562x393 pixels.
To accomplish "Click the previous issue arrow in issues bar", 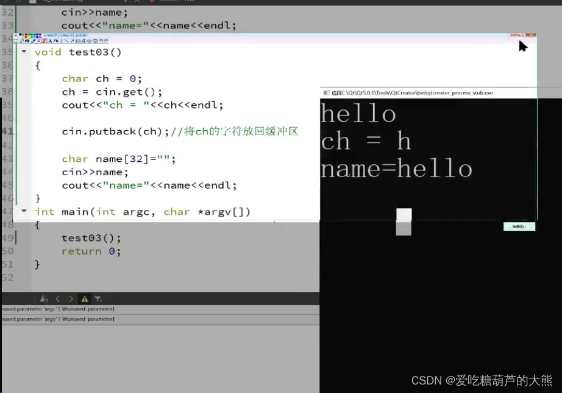I will (x=58, y=299).
